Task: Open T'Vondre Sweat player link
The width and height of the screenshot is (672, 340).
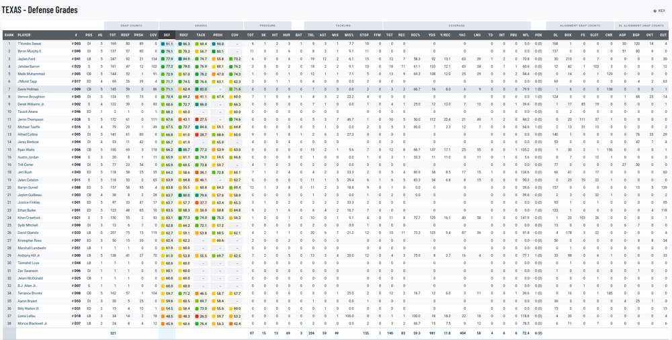Action: point(30,44)
